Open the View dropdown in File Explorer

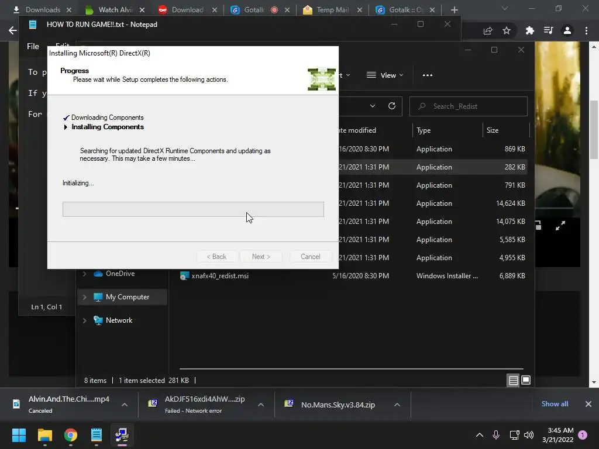pyautogui.click(x=385, y=75)
